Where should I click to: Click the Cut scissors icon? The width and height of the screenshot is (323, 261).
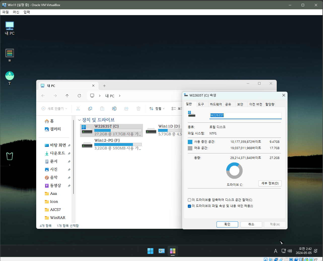tap(78, 109)
